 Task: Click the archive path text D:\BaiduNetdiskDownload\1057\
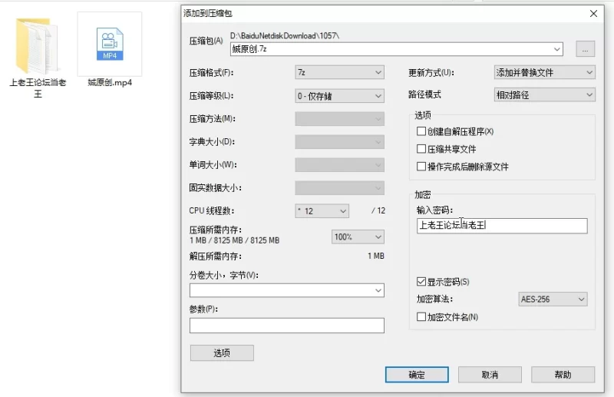[285, 35]
